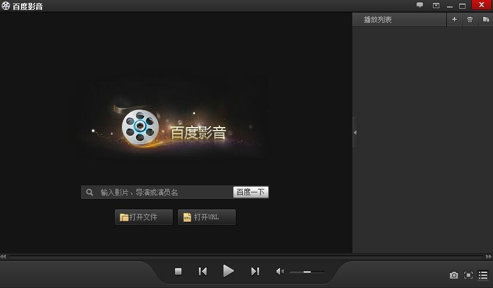493x288 pixels.
Task: Clear playlist using the trash icon
Action: (x=470, y=19)
